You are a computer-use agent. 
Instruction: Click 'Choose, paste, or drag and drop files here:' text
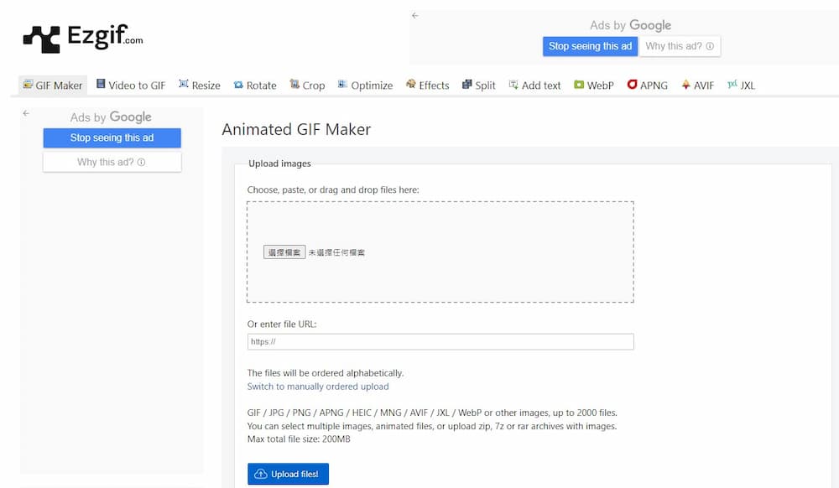coord(333,189)
